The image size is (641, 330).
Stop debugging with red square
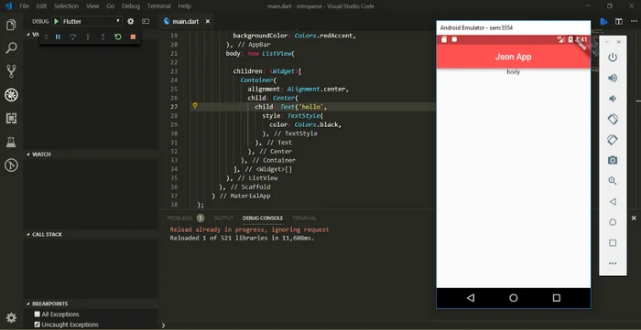(133, 37)
